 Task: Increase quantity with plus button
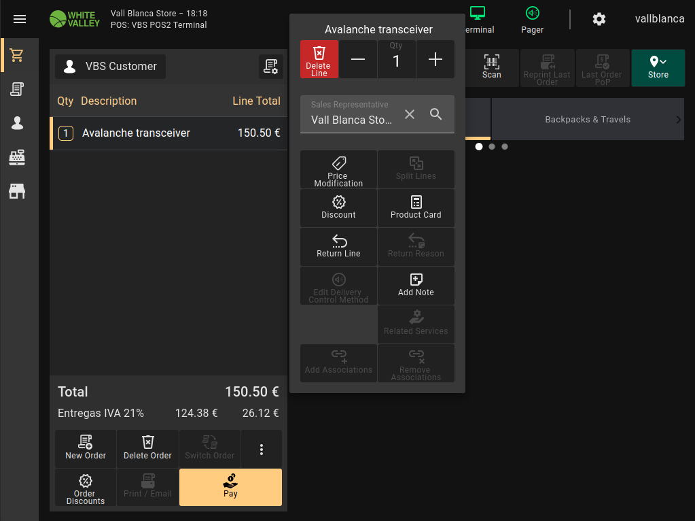435,60
